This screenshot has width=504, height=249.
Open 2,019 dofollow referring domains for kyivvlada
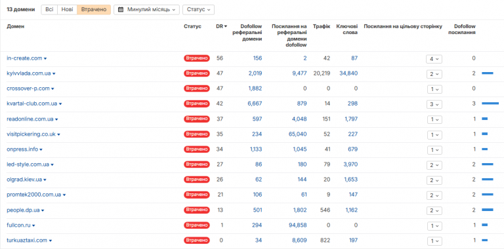click(255, 73)
